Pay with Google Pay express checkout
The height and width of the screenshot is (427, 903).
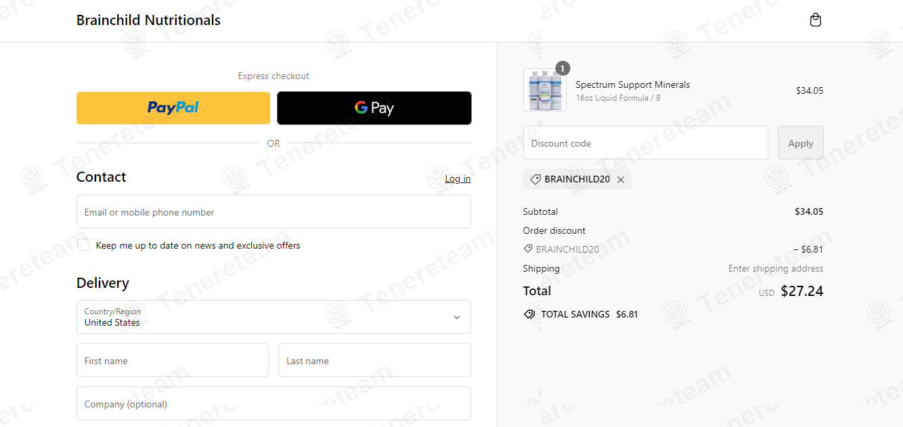[374, 108]
